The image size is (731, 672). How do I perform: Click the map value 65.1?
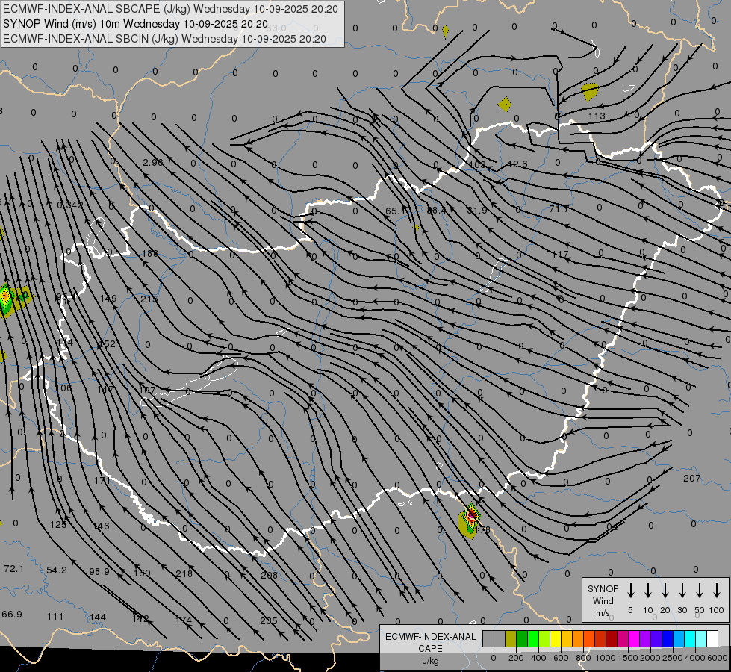396,211
